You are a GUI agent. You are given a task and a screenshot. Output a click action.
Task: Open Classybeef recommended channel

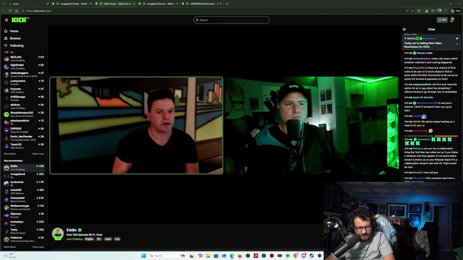coord(24,199)
